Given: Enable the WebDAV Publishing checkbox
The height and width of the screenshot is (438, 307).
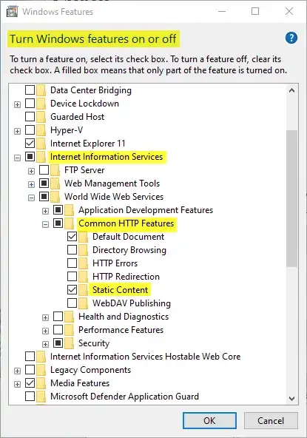Looking at the screenshot, I should [x=72, y=303].
